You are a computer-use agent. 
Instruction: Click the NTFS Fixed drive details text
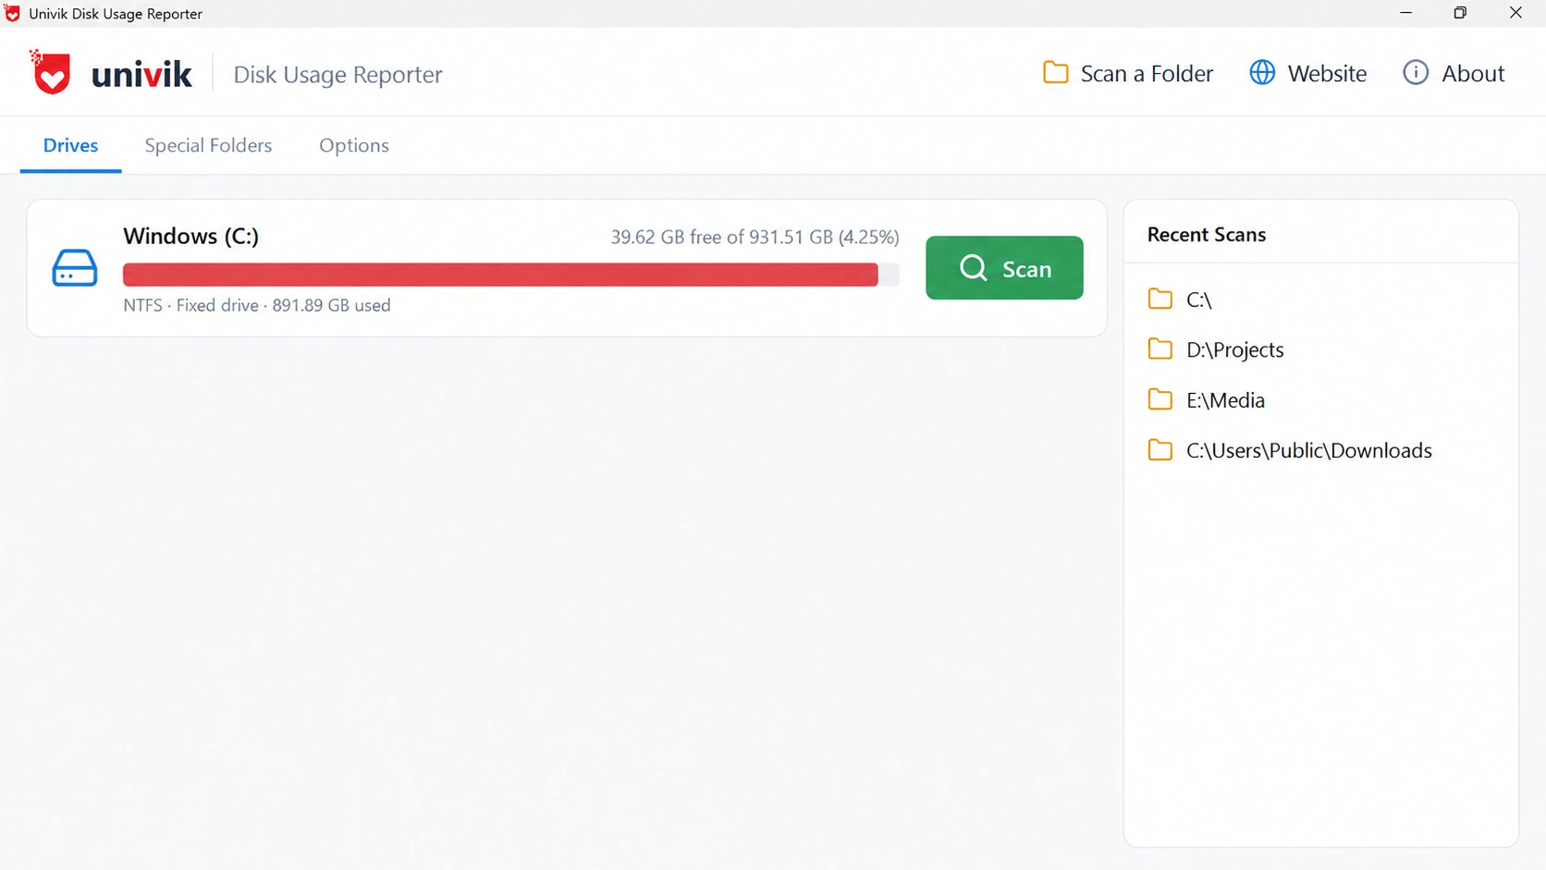pos(257,305)
